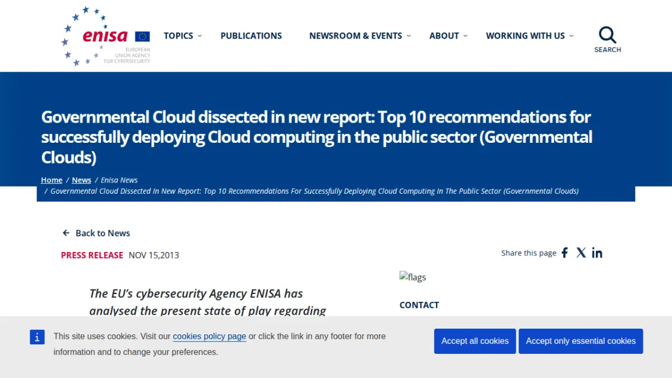This screenshot has width=672, height=378.
Task: Click the CONTACT heading
Action: (419, 305)
